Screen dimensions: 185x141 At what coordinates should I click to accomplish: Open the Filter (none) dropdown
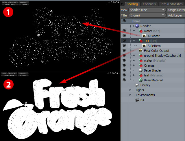tap(147, 15)
